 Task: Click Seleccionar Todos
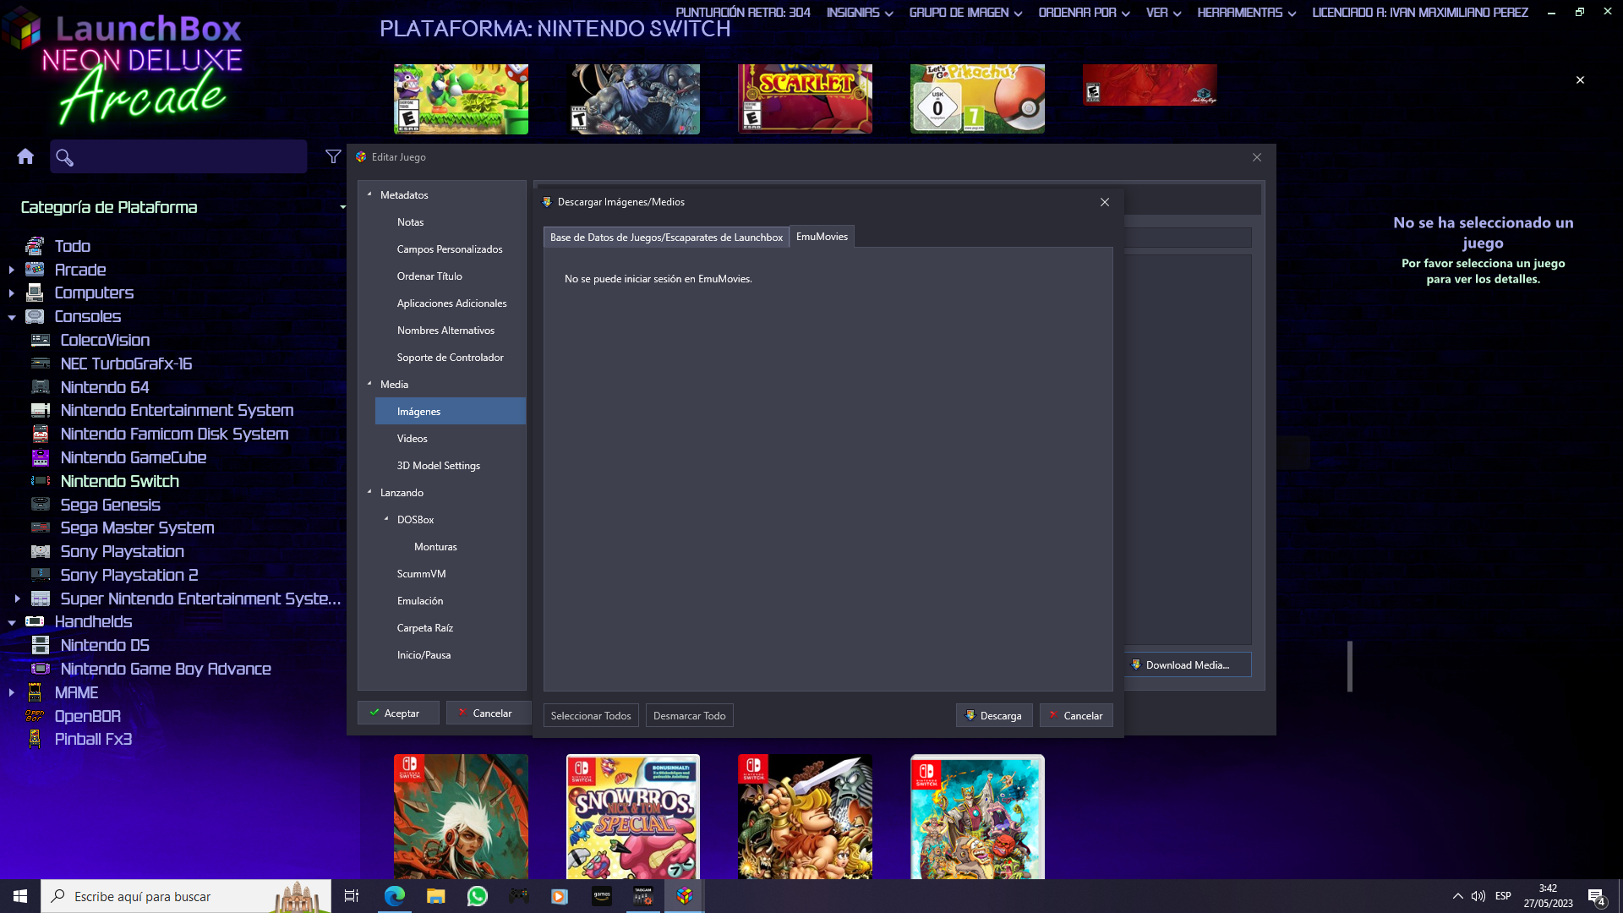tap(591, 715)
